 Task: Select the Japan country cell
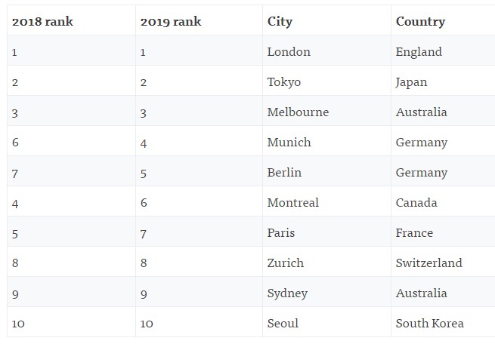[x=411, y=82]
